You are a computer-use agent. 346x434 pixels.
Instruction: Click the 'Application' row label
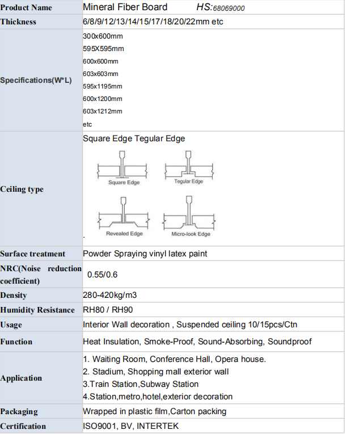tap(21, 378)
